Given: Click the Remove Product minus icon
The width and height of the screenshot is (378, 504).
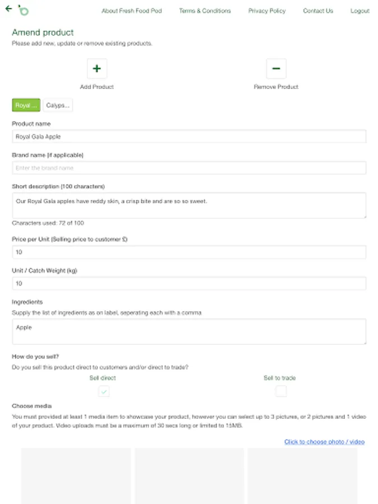Looking at the screenshot, I should pos(276,69).
